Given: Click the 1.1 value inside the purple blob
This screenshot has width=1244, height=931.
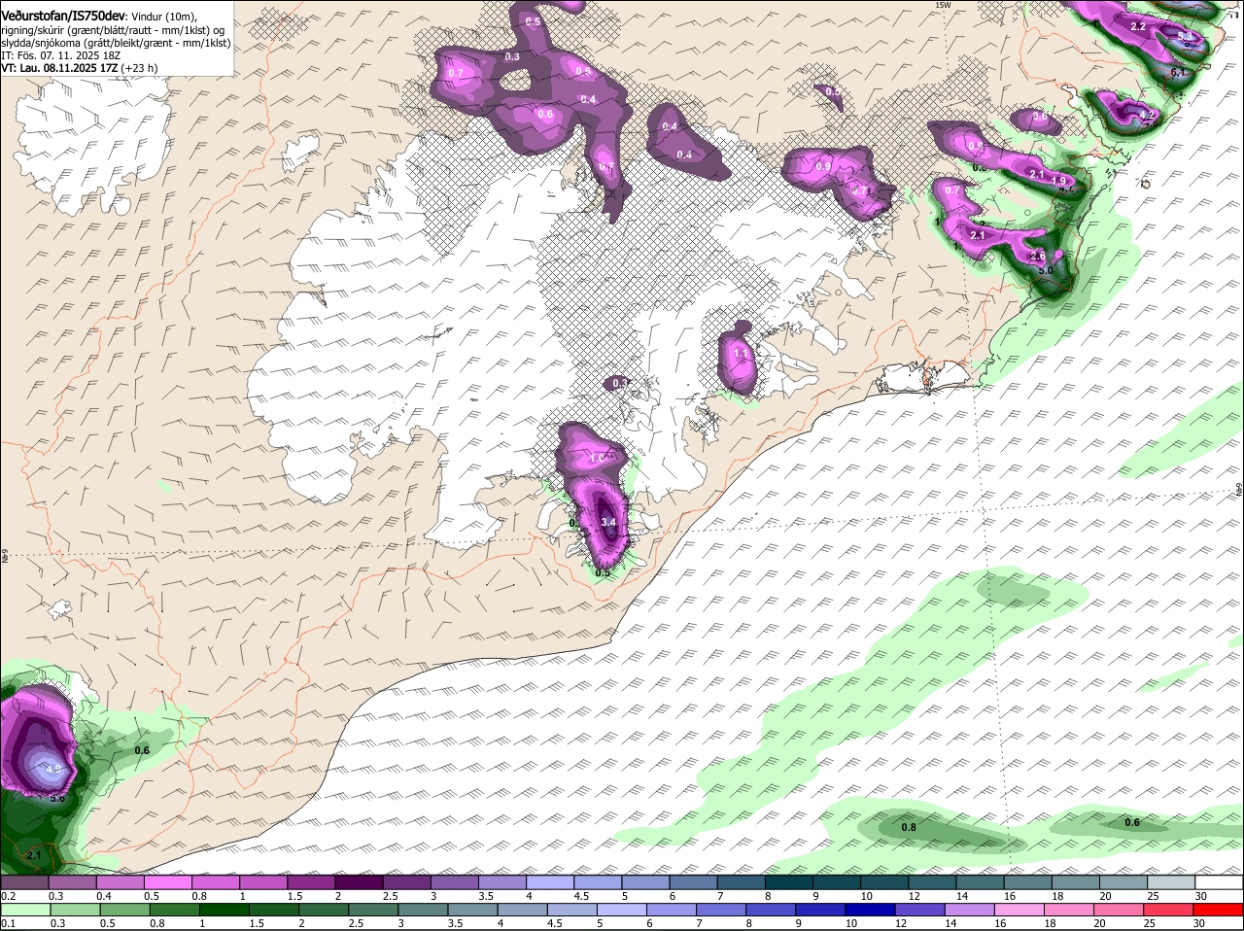Looking at the screenshot, I should point(739,355).
